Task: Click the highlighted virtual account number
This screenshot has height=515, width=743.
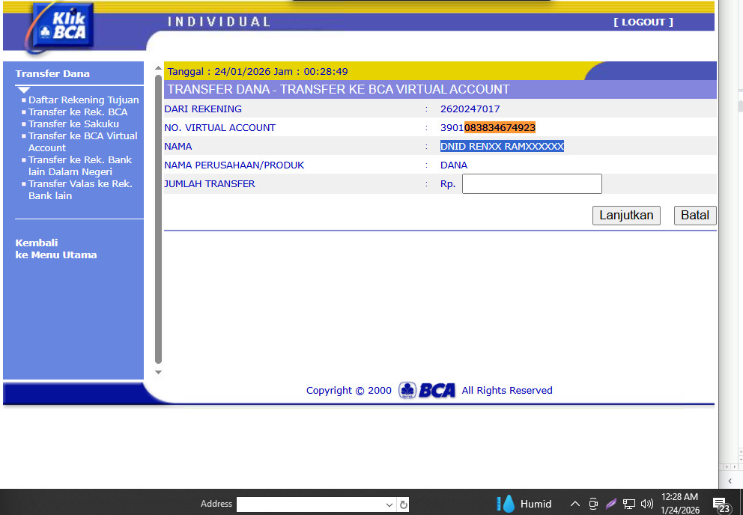Action: [x=500, y=127]
